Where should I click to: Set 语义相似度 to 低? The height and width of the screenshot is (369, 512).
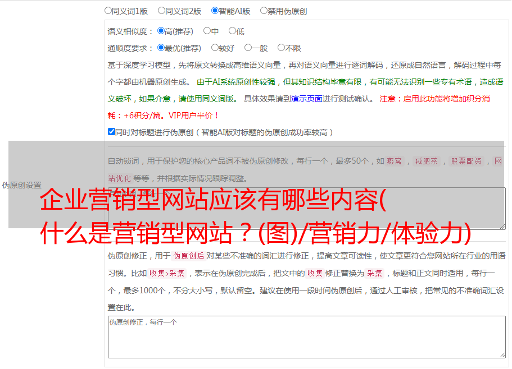click(x=232, y=31)
